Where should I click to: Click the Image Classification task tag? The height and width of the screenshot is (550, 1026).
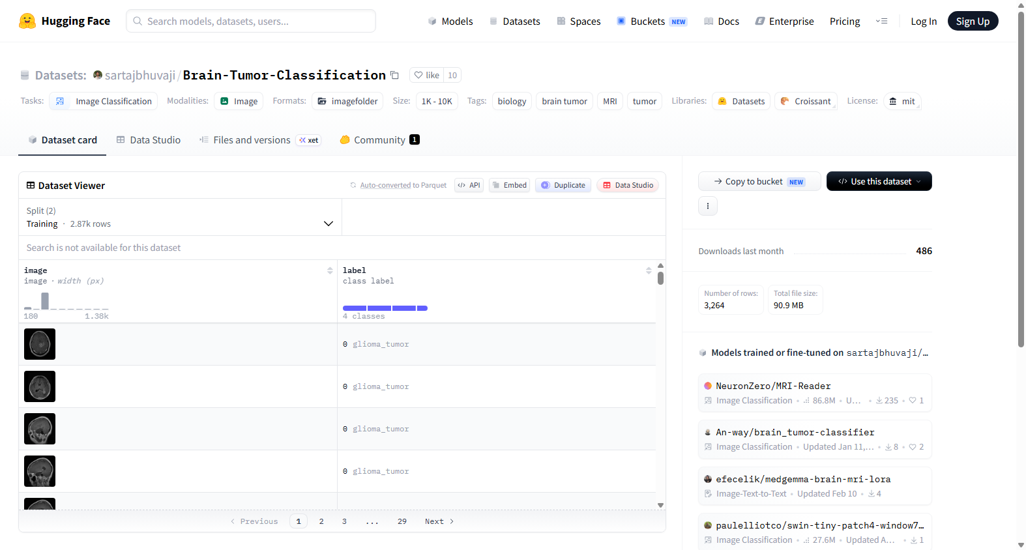(x=104, y=101)
